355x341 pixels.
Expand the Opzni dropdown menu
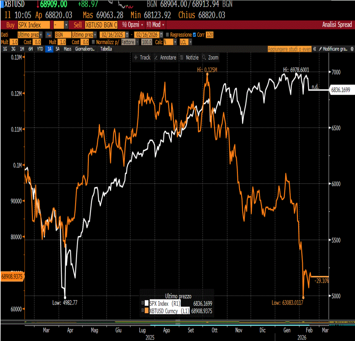click(133, 25)
